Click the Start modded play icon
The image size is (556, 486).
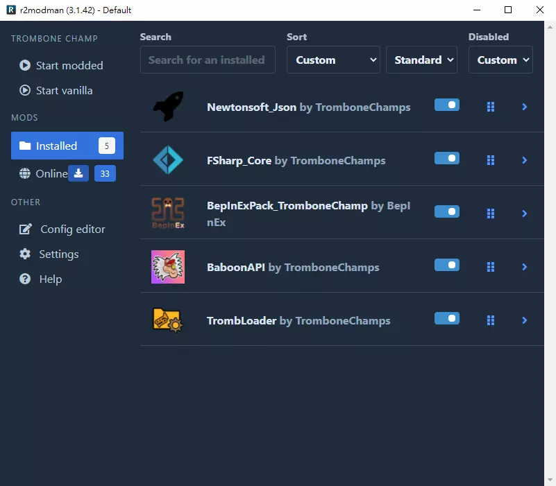click(x=25, y=65)
